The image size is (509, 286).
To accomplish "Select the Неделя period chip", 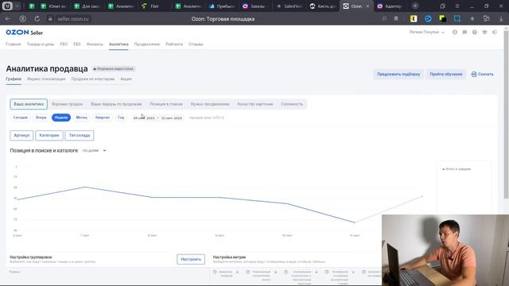I will coord(61,118).
